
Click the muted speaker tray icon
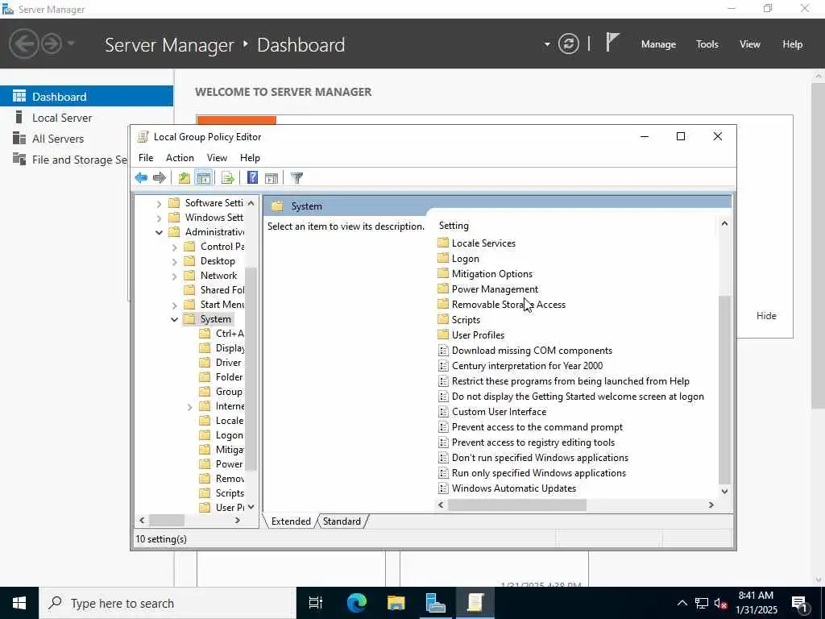tap(721, 603)
